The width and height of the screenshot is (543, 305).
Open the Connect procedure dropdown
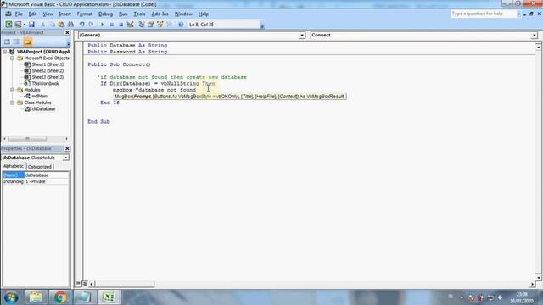point(535,36)
